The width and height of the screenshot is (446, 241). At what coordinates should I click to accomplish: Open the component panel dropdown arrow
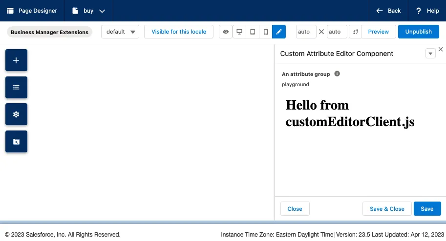coord(430,54)
